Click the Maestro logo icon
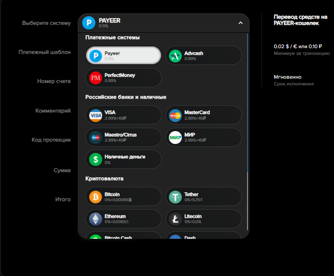This screenshot has width=334, height=276. coord(95,137)
